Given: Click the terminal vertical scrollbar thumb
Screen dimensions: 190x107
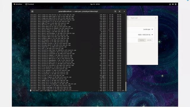Looking at the screenshot, I should (x=126, y=86).
